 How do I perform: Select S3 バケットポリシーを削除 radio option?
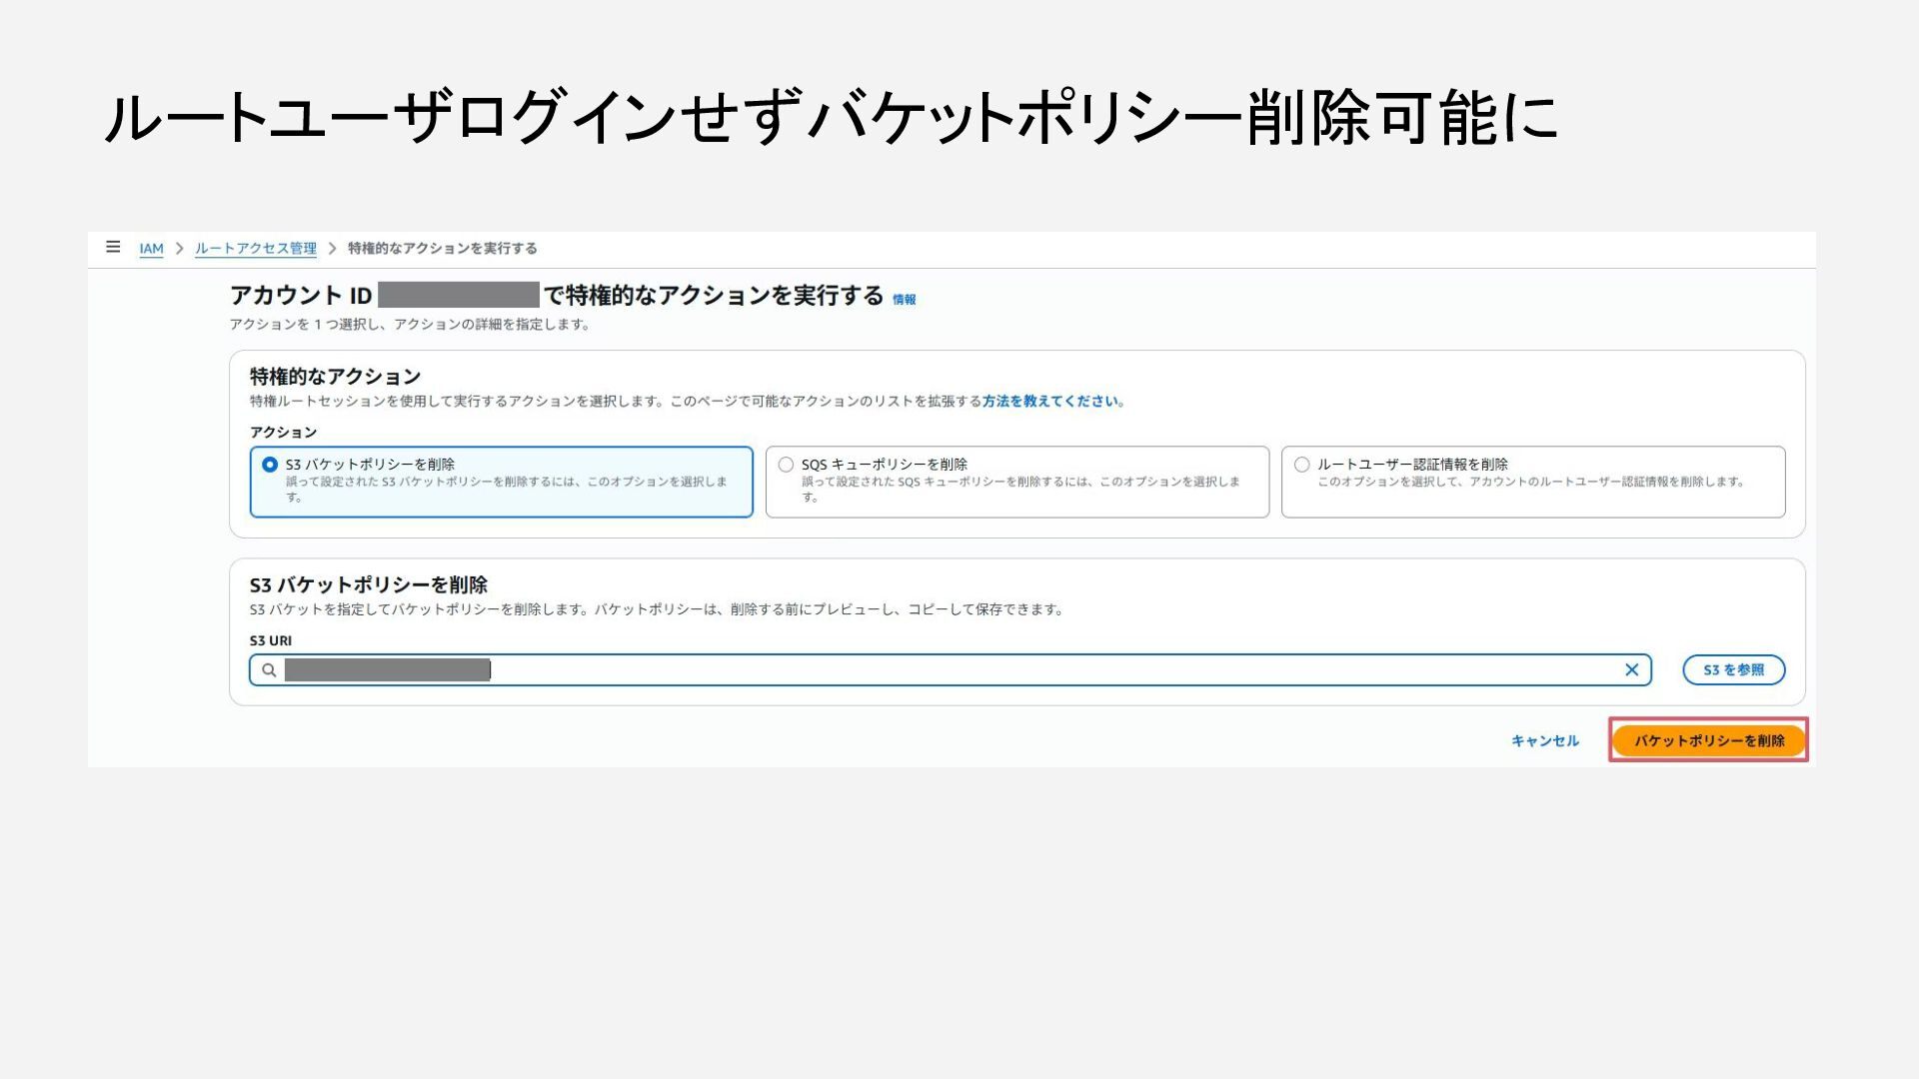click(270, 465)
